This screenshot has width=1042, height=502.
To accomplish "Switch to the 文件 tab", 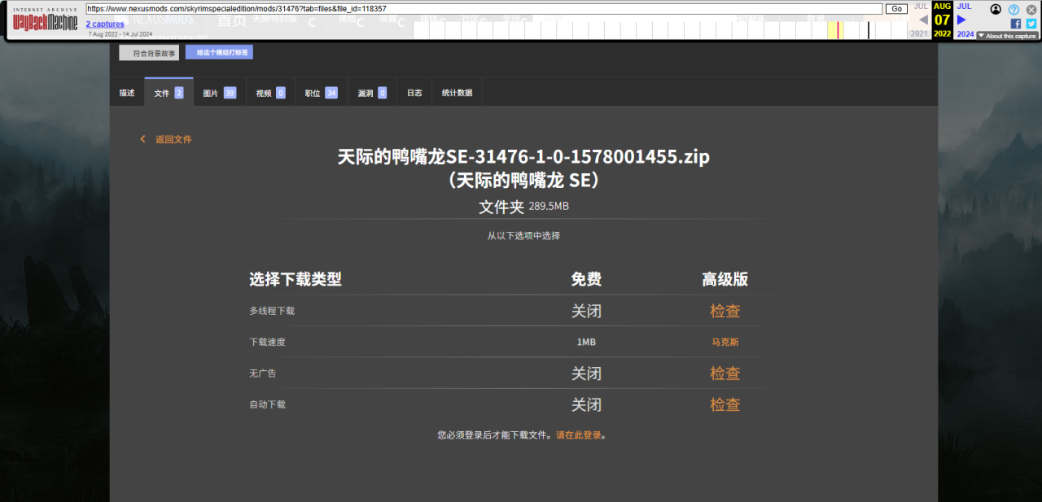I will coord(169,93).
